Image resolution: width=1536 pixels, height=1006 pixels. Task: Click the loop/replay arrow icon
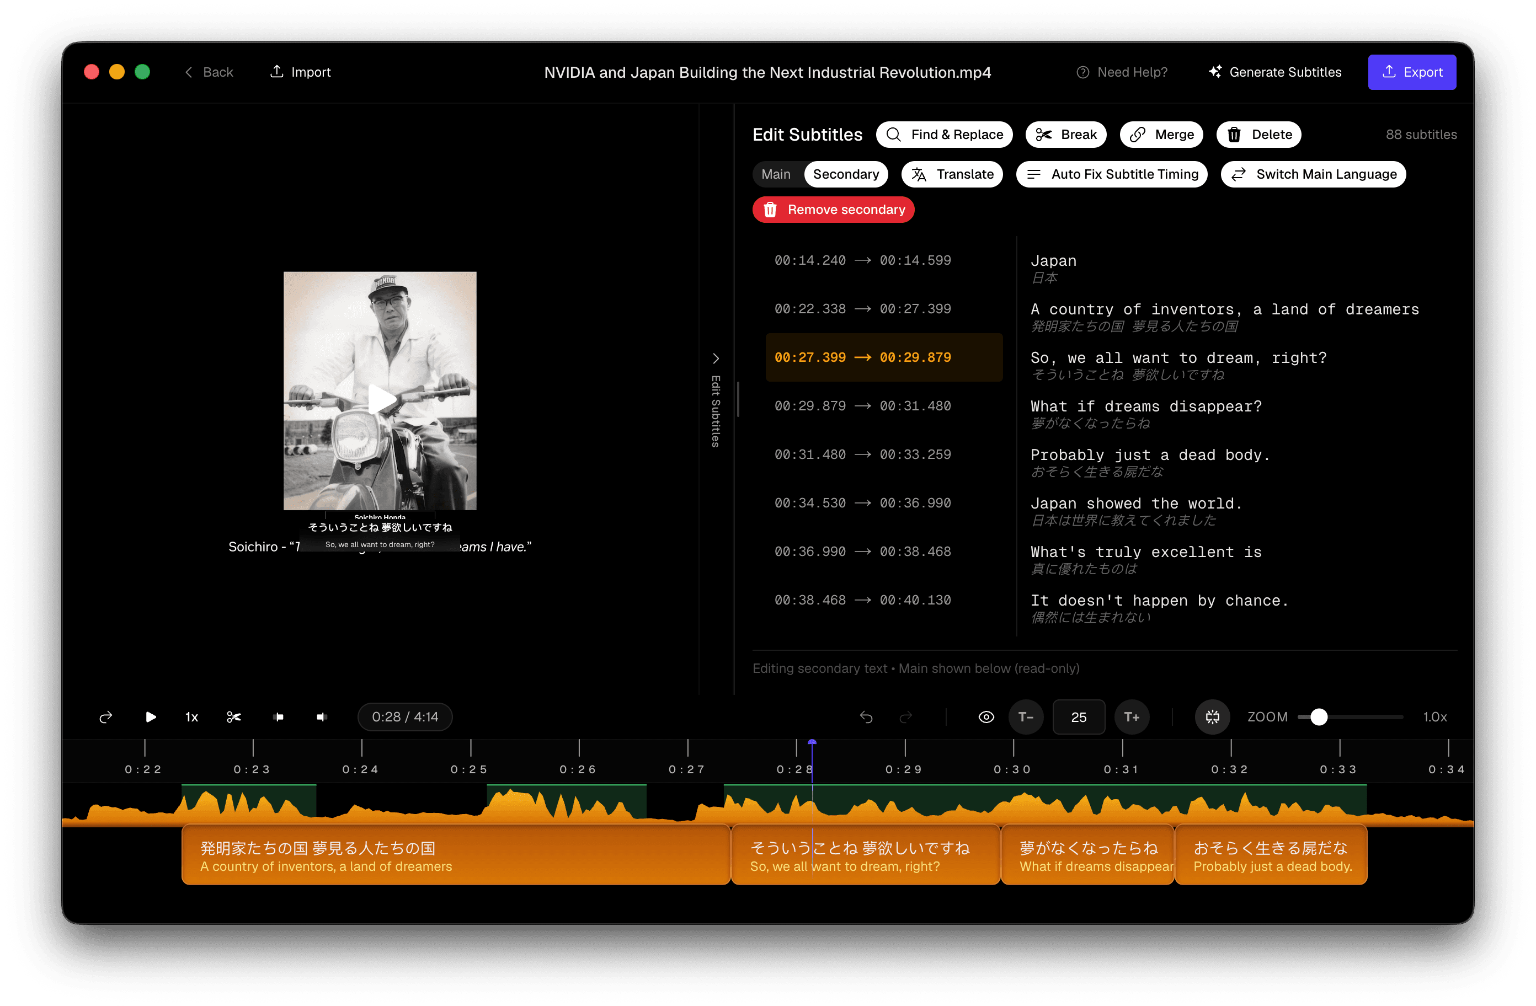(x=106, y=717)
